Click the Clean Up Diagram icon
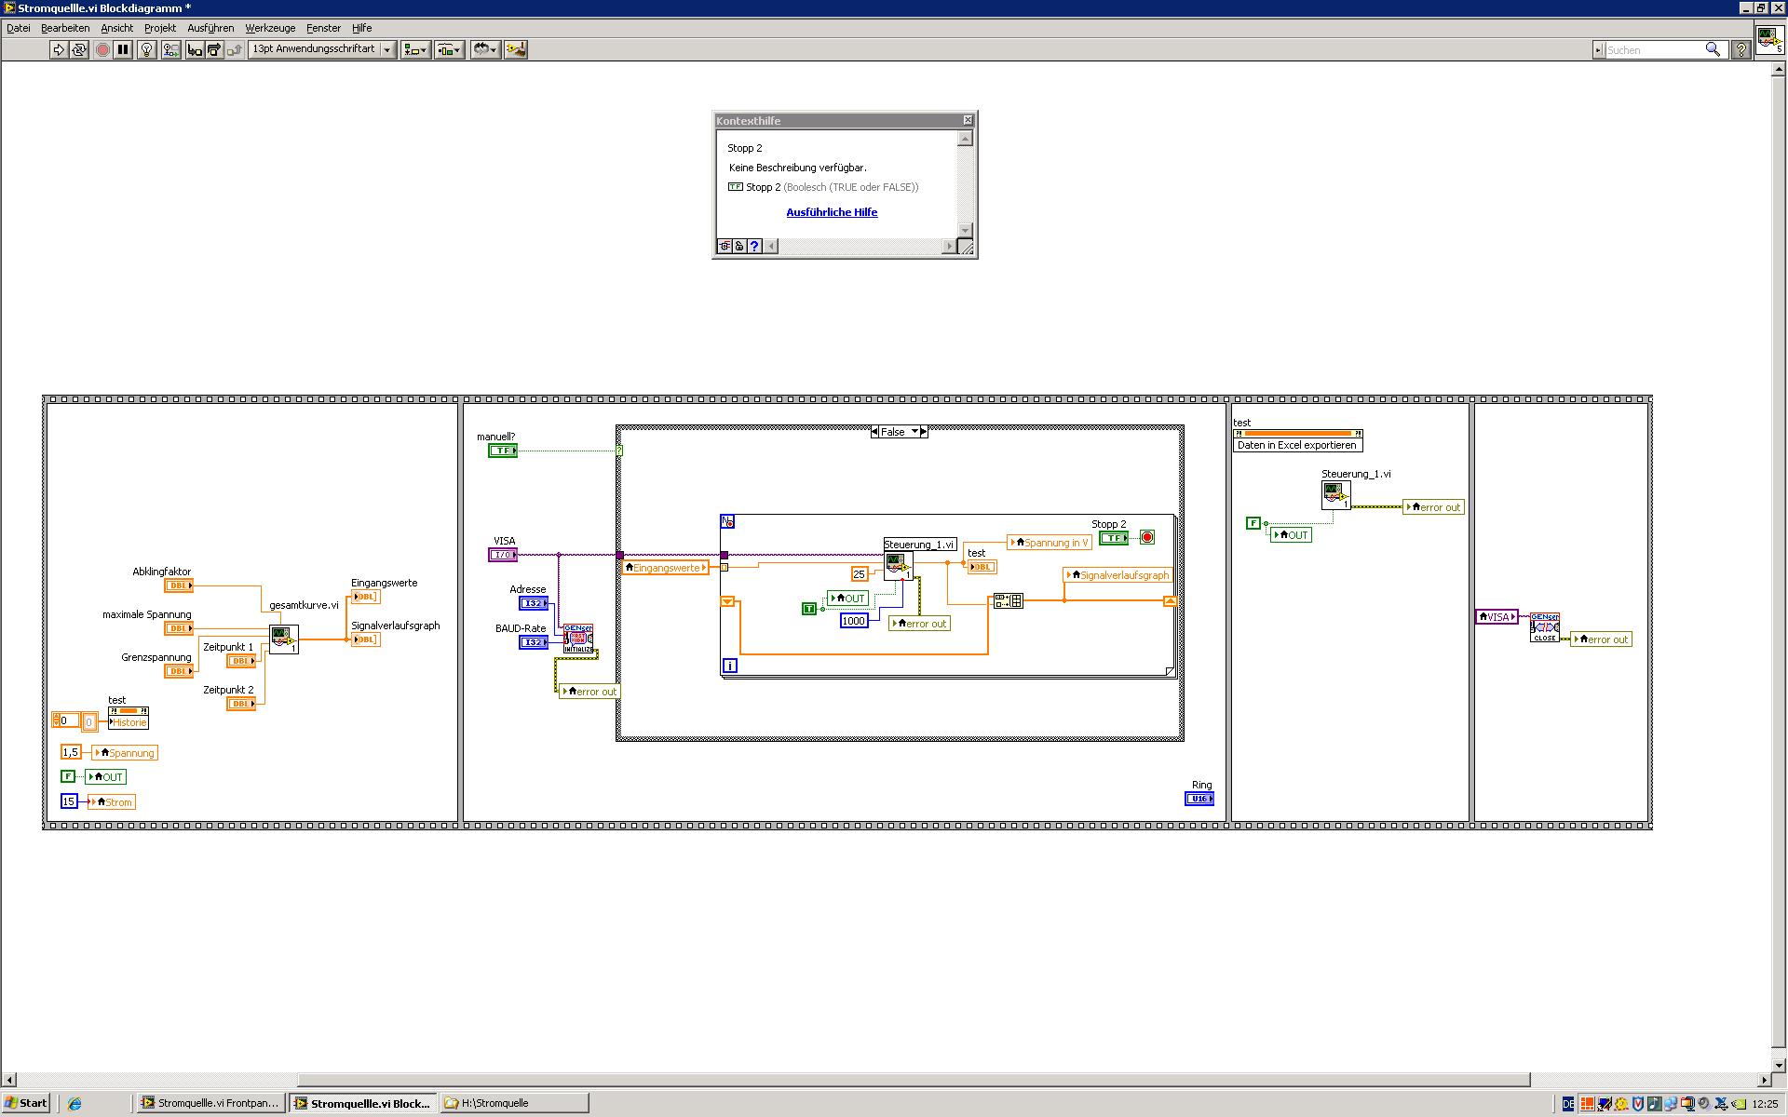 515,49
